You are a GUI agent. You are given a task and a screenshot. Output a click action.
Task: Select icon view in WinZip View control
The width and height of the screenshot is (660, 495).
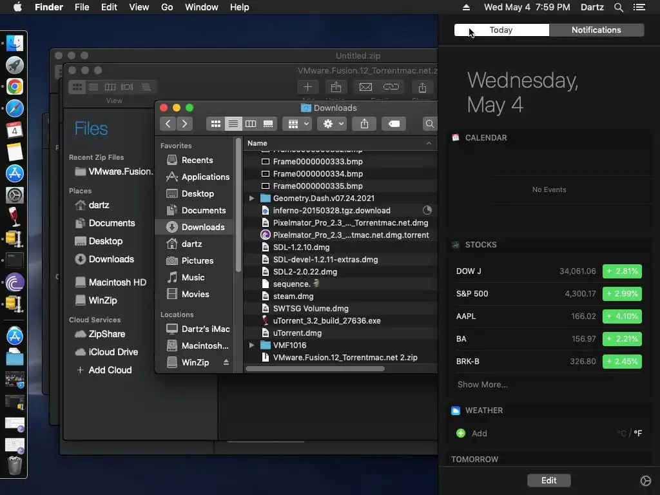point(77,87)
